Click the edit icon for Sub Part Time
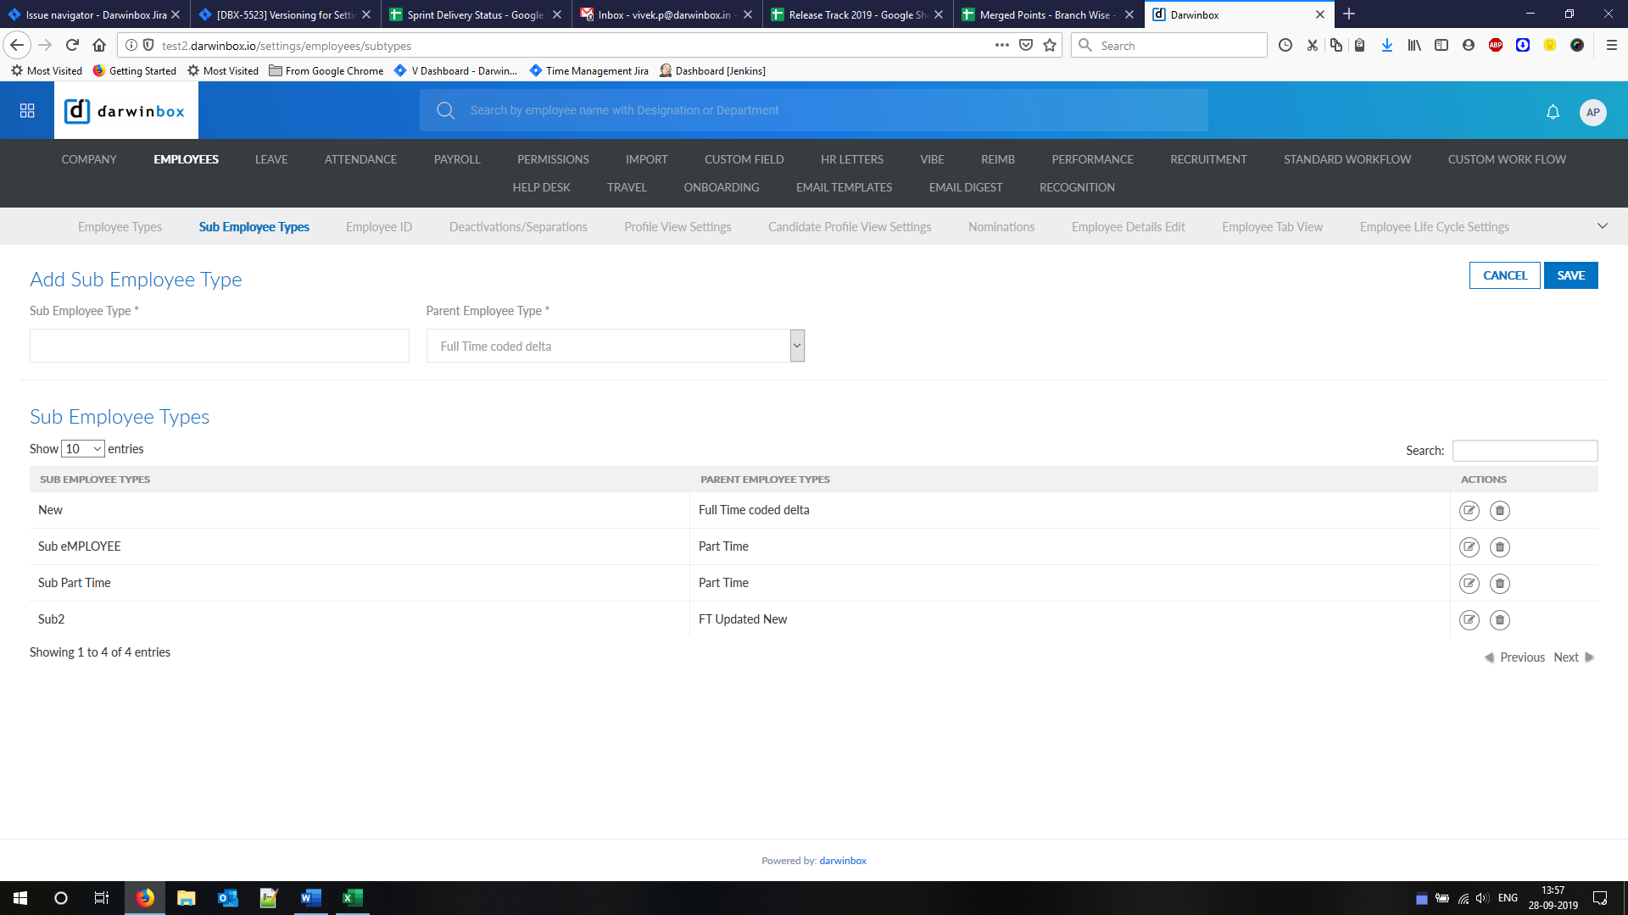The width and height of the screenshot is (1628, 915). (1469, 584)
